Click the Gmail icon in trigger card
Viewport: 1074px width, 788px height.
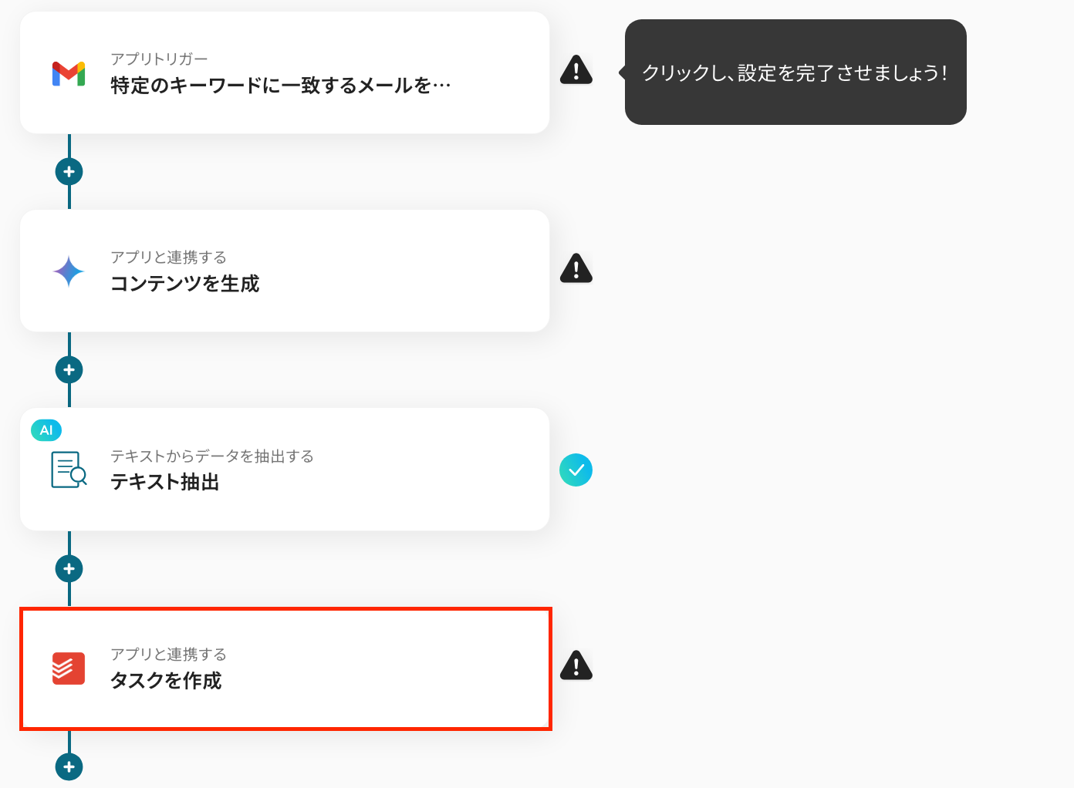[69, 73]
